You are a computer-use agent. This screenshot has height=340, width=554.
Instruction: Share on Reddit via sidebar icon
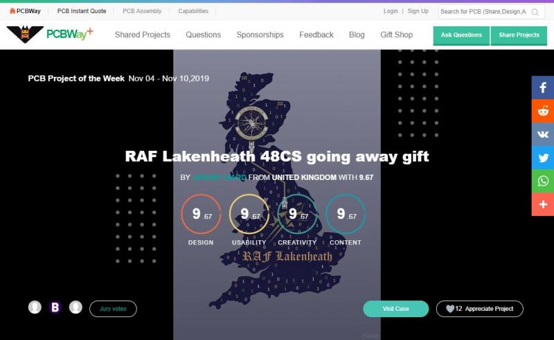point(543,111)
